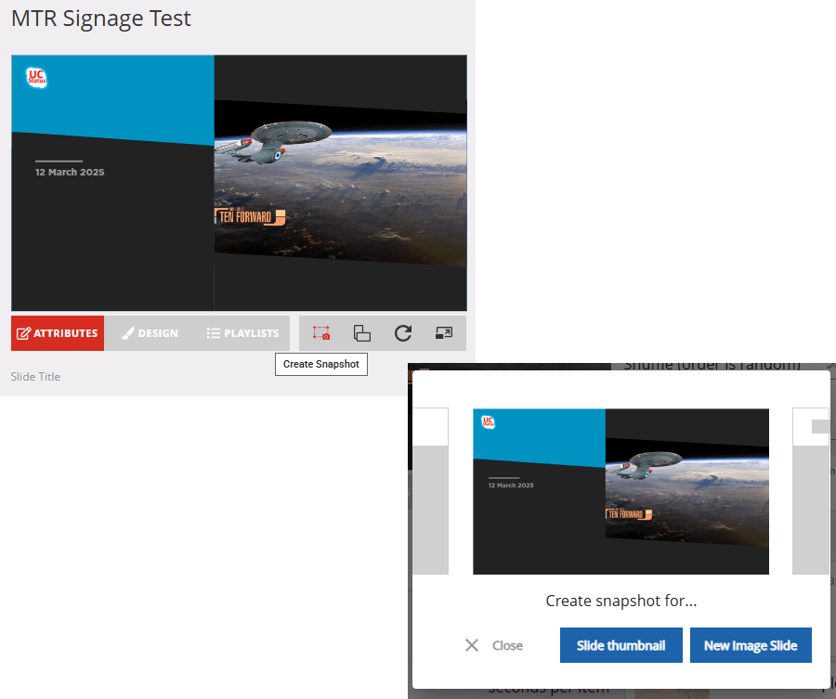Click the Slide Title field label

point(35,376)
